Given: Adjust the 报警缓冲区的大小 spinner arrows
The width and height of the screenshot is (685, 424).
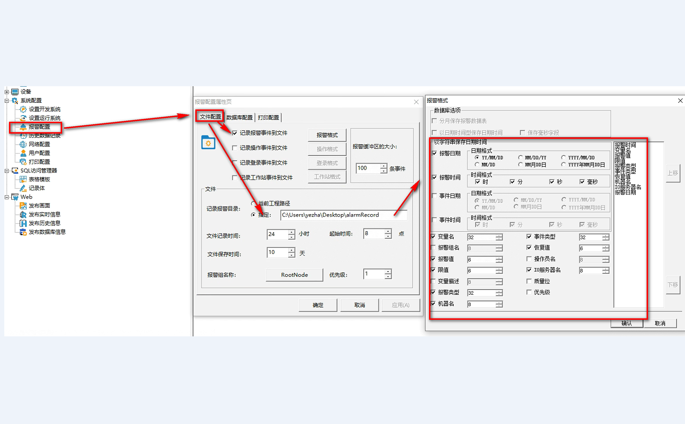Looking at the screenshot, I should [384, 169].
